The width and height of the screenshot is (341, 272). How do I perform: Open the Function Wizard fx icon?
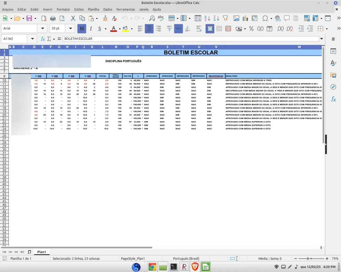pos(43,39)
